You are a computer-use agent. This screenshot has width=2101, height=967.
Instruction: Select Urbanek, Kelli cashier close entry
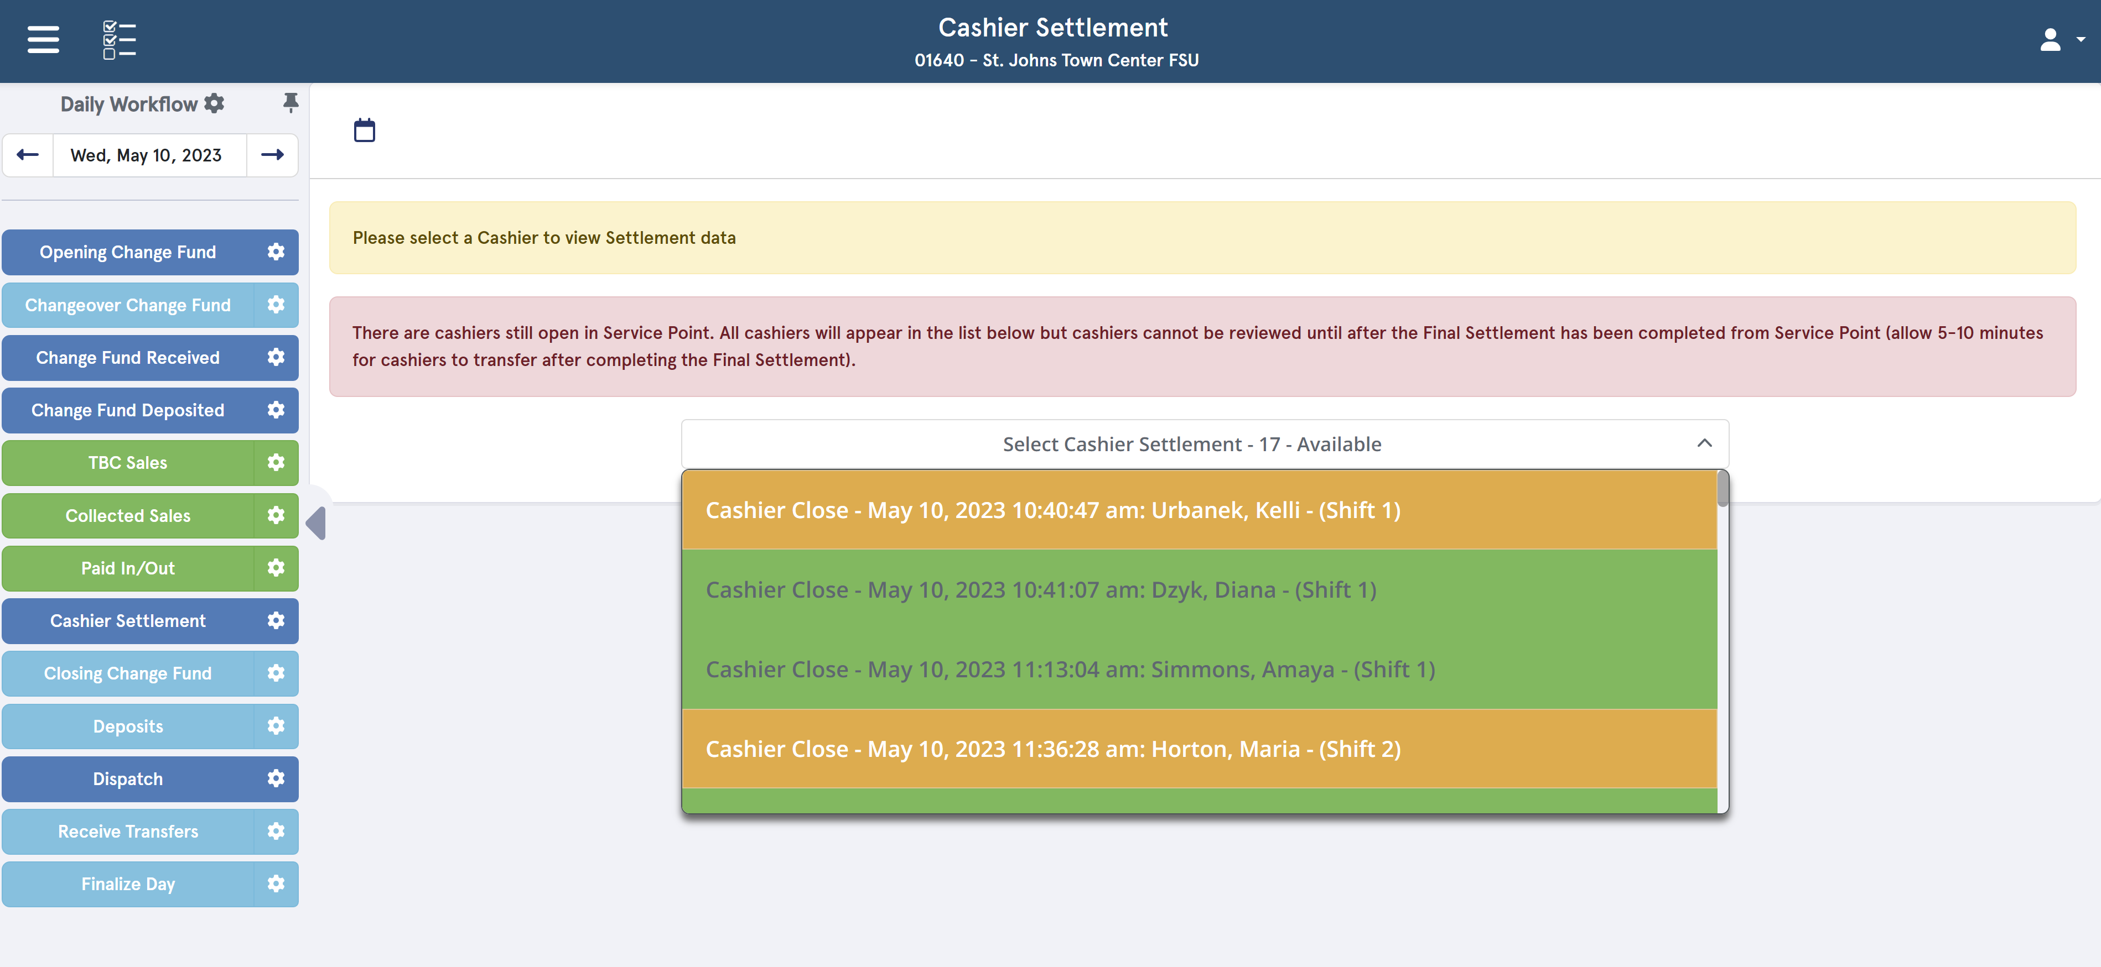1199,510
